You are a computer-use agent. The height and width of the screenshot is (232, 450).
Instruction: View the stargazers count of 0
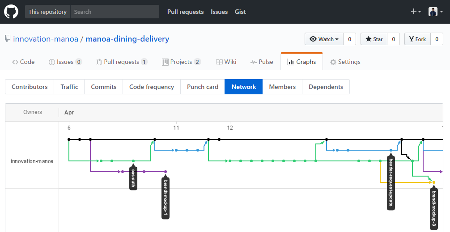coord(394,39)
